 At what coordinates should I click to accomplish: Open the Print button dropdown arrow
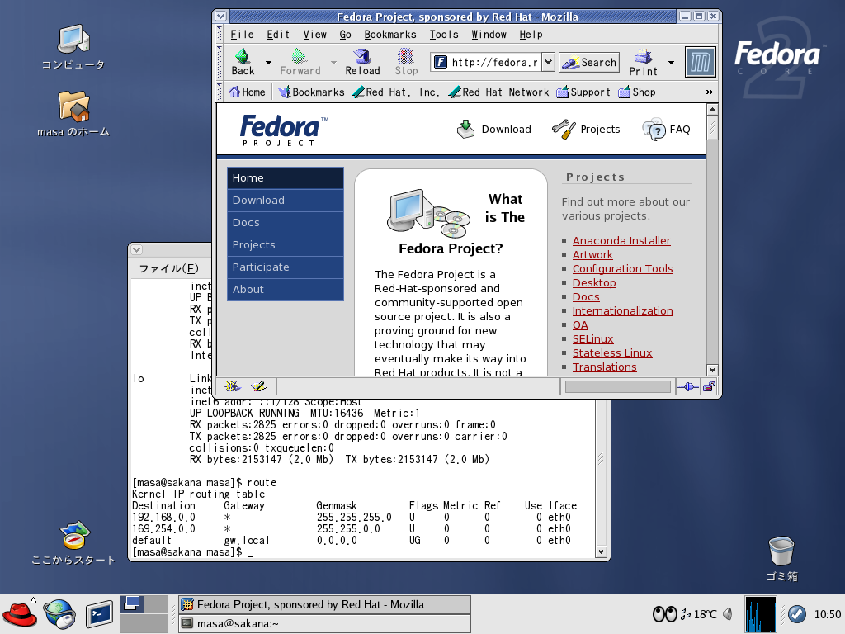pos(671,63)
